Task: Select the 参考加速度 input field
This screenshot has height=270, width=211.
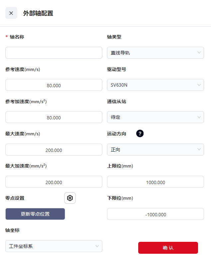Action: tap(54, 117)
